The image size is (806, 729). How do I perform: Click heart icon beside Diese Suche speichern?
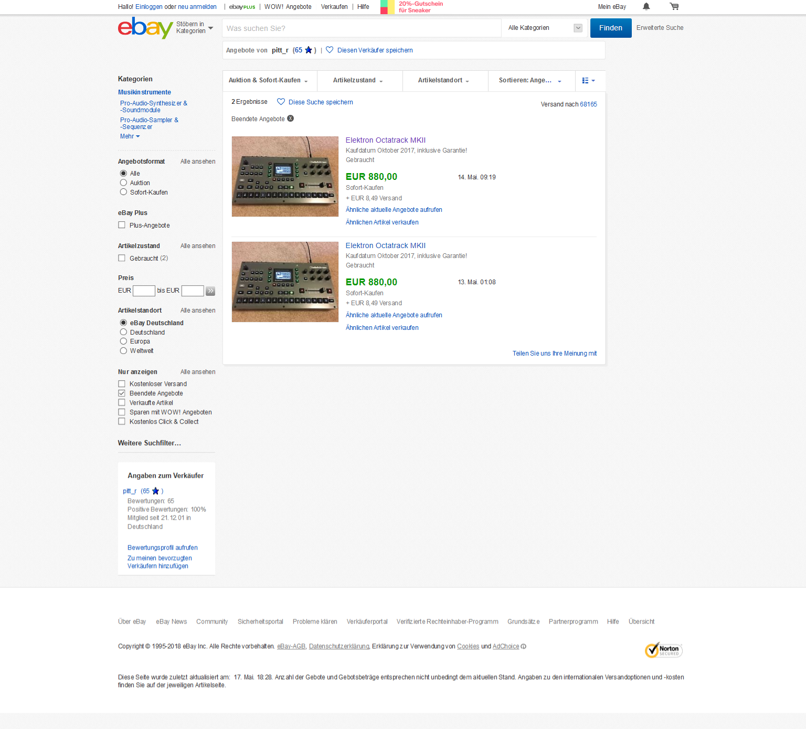(281, 102)
